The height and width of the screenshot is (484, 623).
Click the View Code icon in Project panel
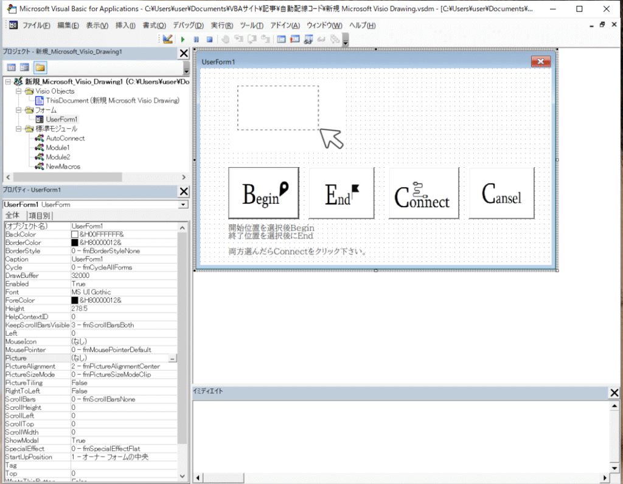click(x=11, y=67)
